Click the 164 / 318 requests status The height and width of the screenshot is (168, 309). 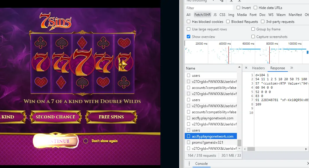click(202, 155)
